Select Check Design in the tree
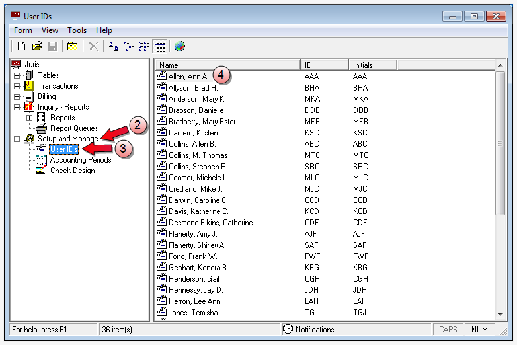The image size is (517, 345). tap(73, 171)
